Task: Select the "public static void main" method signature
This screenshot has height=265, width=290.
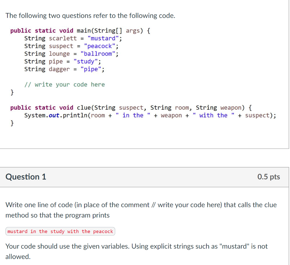Action: pyautogui.click(x=79, y=31)
